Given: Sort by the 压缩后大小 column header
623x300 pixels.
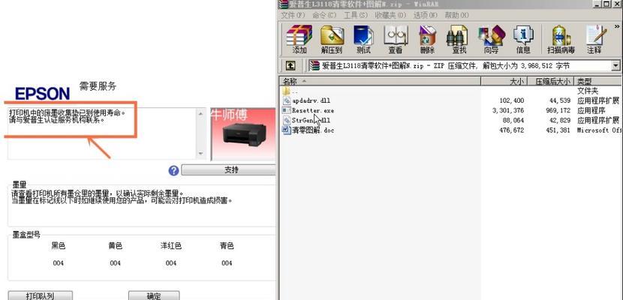Looking at the screenshot, I should tap(550, 81).
